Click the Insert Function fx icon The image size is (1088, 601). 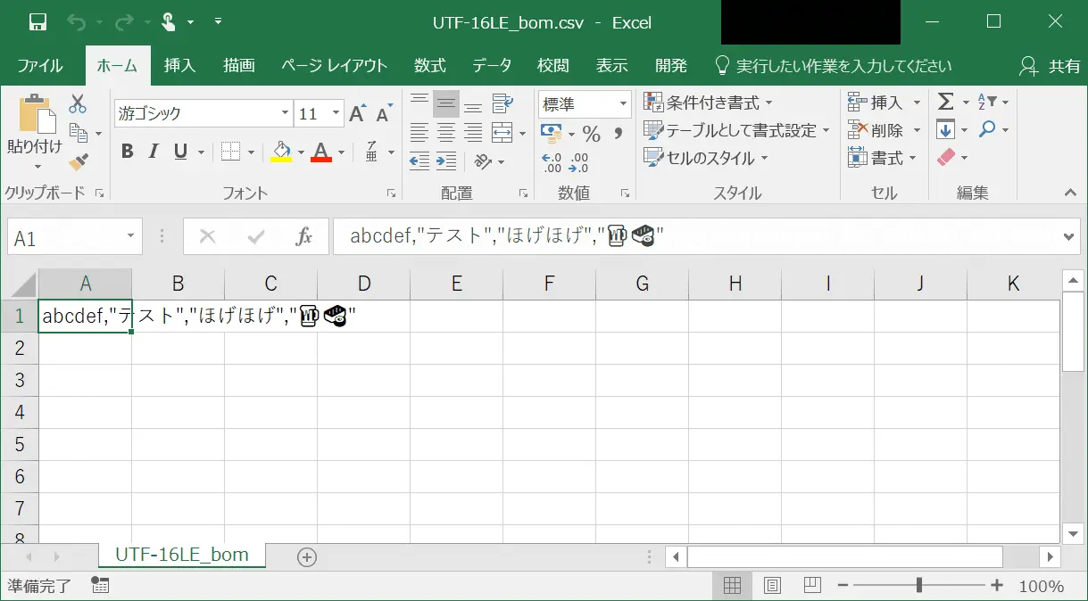click(304, 237)
